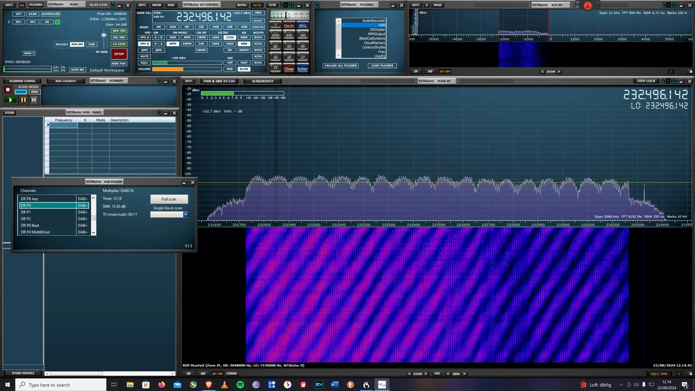Decrease zoom in Main SP
Viewport: 695px width, 391px height.
pyautogui.click(x=409, y=374)
